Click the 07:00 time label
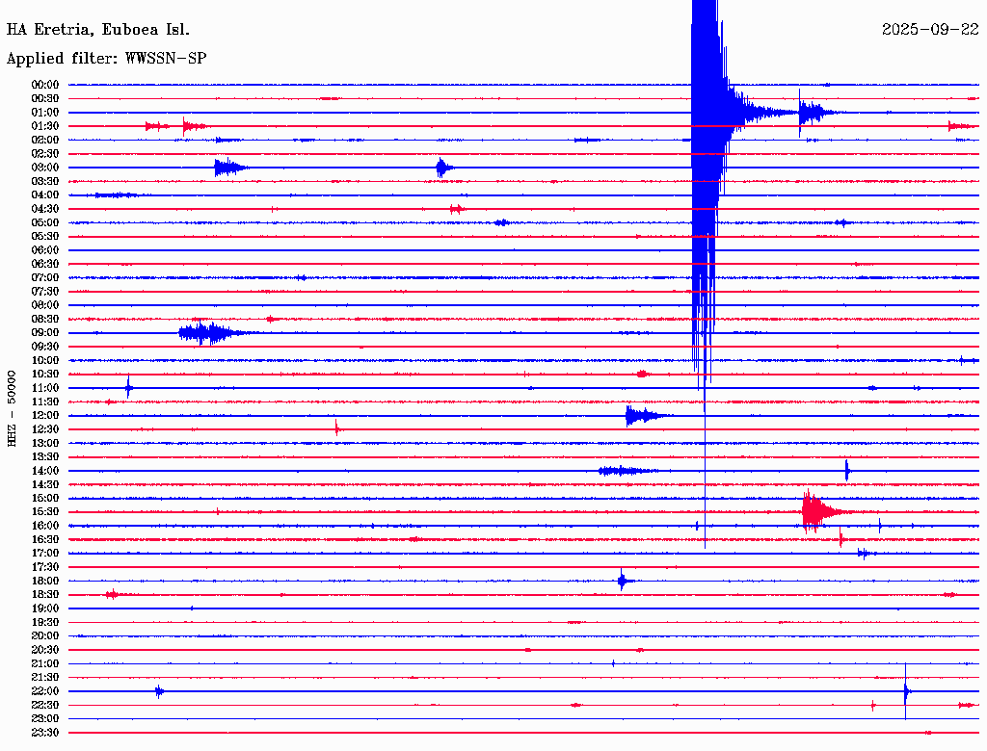 pyautogui.click(x=45, y=277)
